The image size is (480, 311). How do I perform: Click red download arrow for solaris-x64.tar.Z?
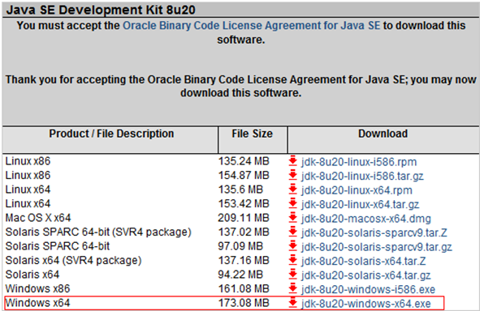tap(293, 260)
